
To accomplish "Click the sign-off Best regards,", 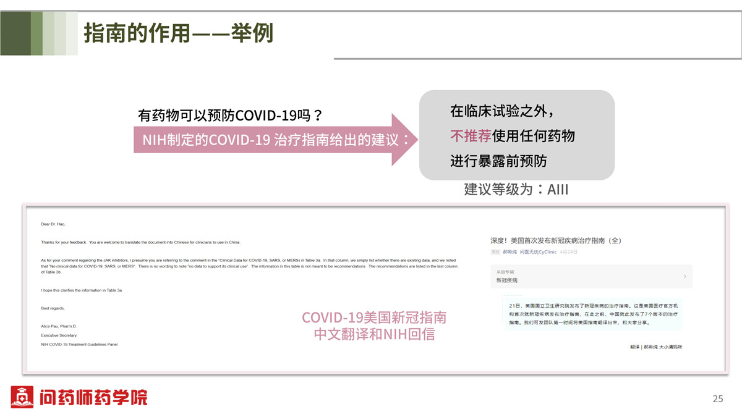I will click(x=53, y=308).
